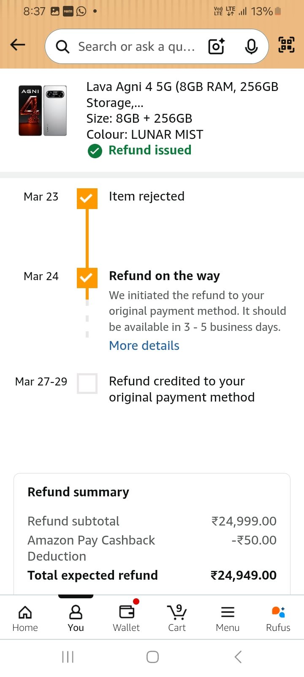Viewport: 304px width, 677px height.
Task: Open the QR code scanner icon
Action: tap(286, 45)
